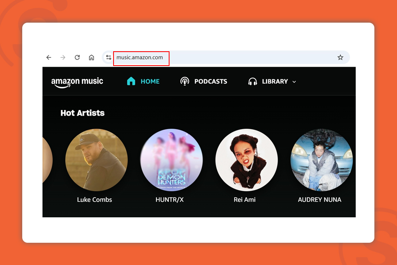Click the browser back arrow
The height and width of the screenshot is (265, 397).
pyautogui.click(x=49, y=58)
